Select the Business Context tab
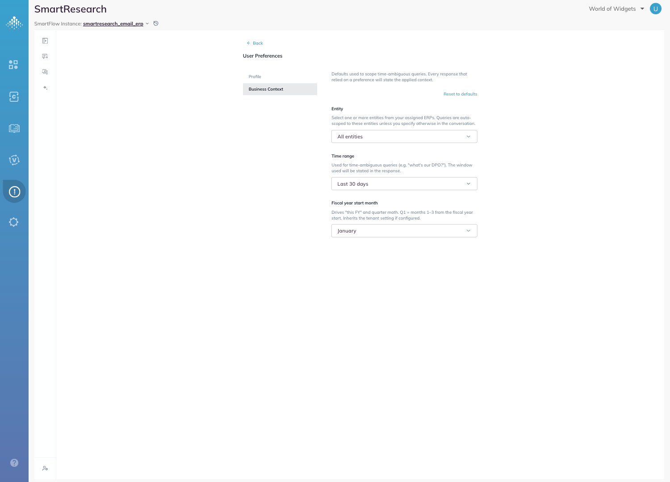The height and width of the screenshot is (482, 670). tap(280, 89)
